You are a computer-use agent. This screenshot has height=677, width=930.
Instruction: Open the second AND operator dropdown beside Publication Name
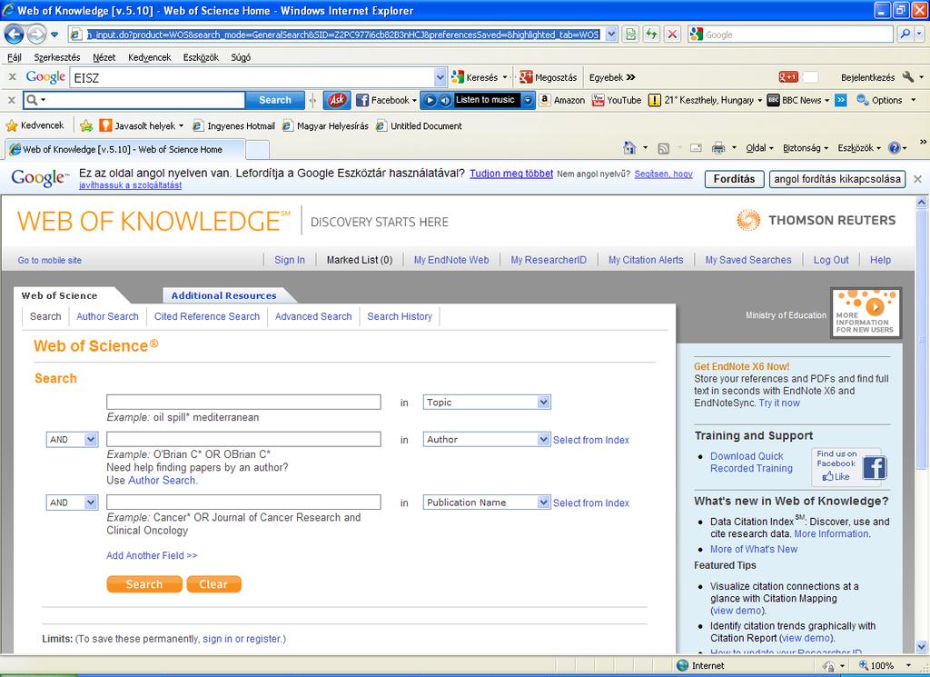[x=91, y=503]
